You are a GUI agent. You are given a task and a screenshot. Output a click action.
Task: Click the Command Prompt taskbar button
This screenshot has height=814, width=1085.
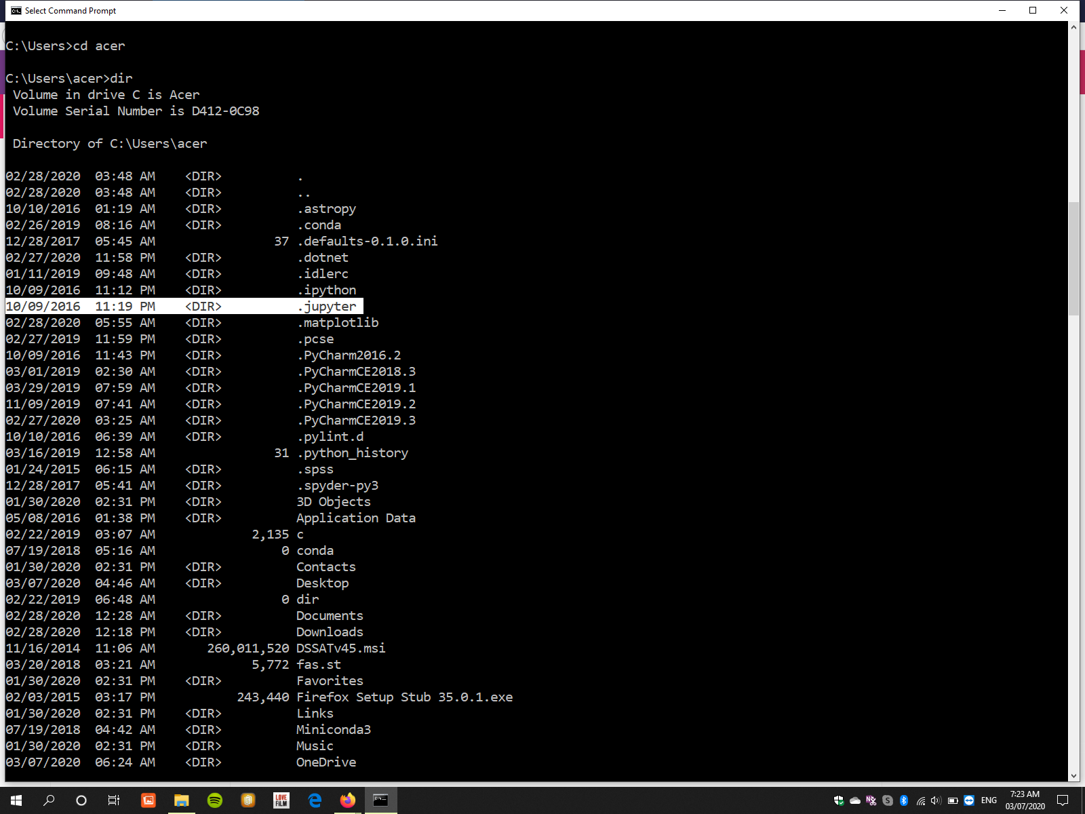[381, 800]
